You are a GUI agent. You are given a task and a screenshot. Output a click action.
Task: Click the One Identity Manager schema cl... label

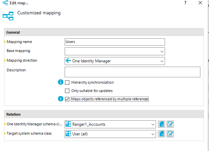(x=34, y=124)
